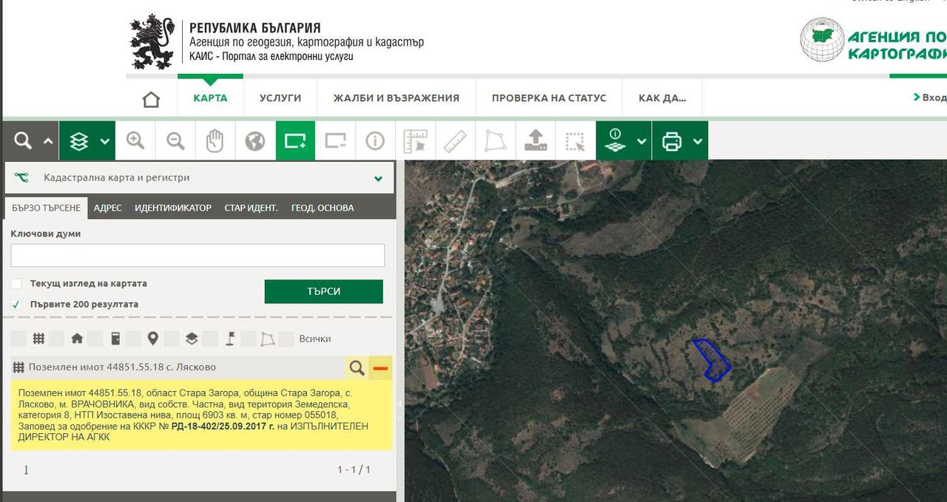The width and height of the screenshot is (947, 502).
Task: Click the ТЪРСИ search button
Action: [x=324, y=291]
